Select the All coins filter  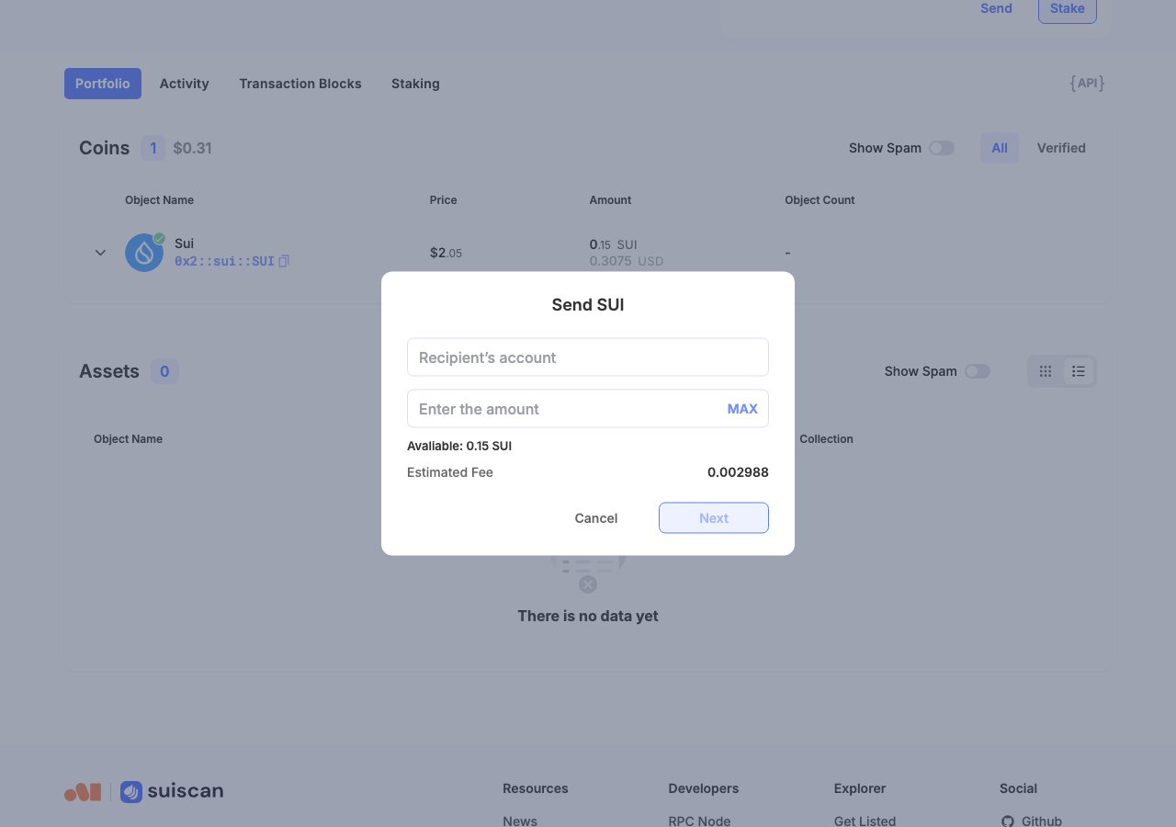(x=1000, y=148)
